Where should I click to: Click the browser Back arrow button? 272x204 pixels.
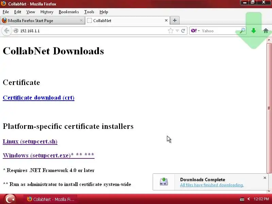[x=6, y=31]
